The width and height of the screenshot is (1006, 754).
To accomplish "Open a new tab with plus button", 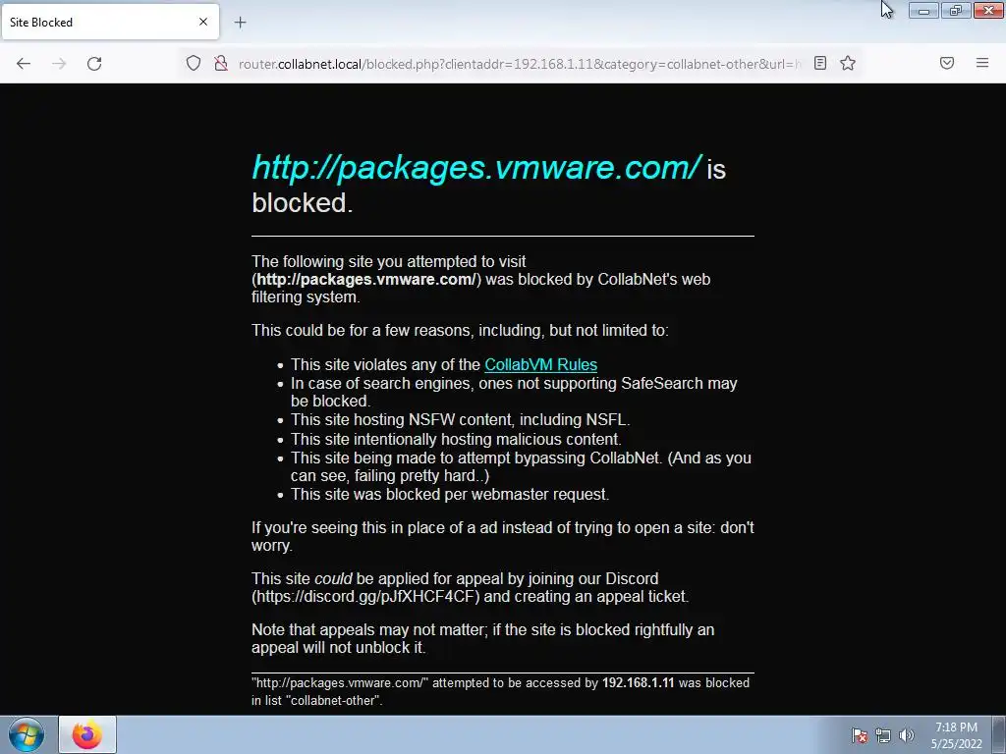I will click(240, 23).
